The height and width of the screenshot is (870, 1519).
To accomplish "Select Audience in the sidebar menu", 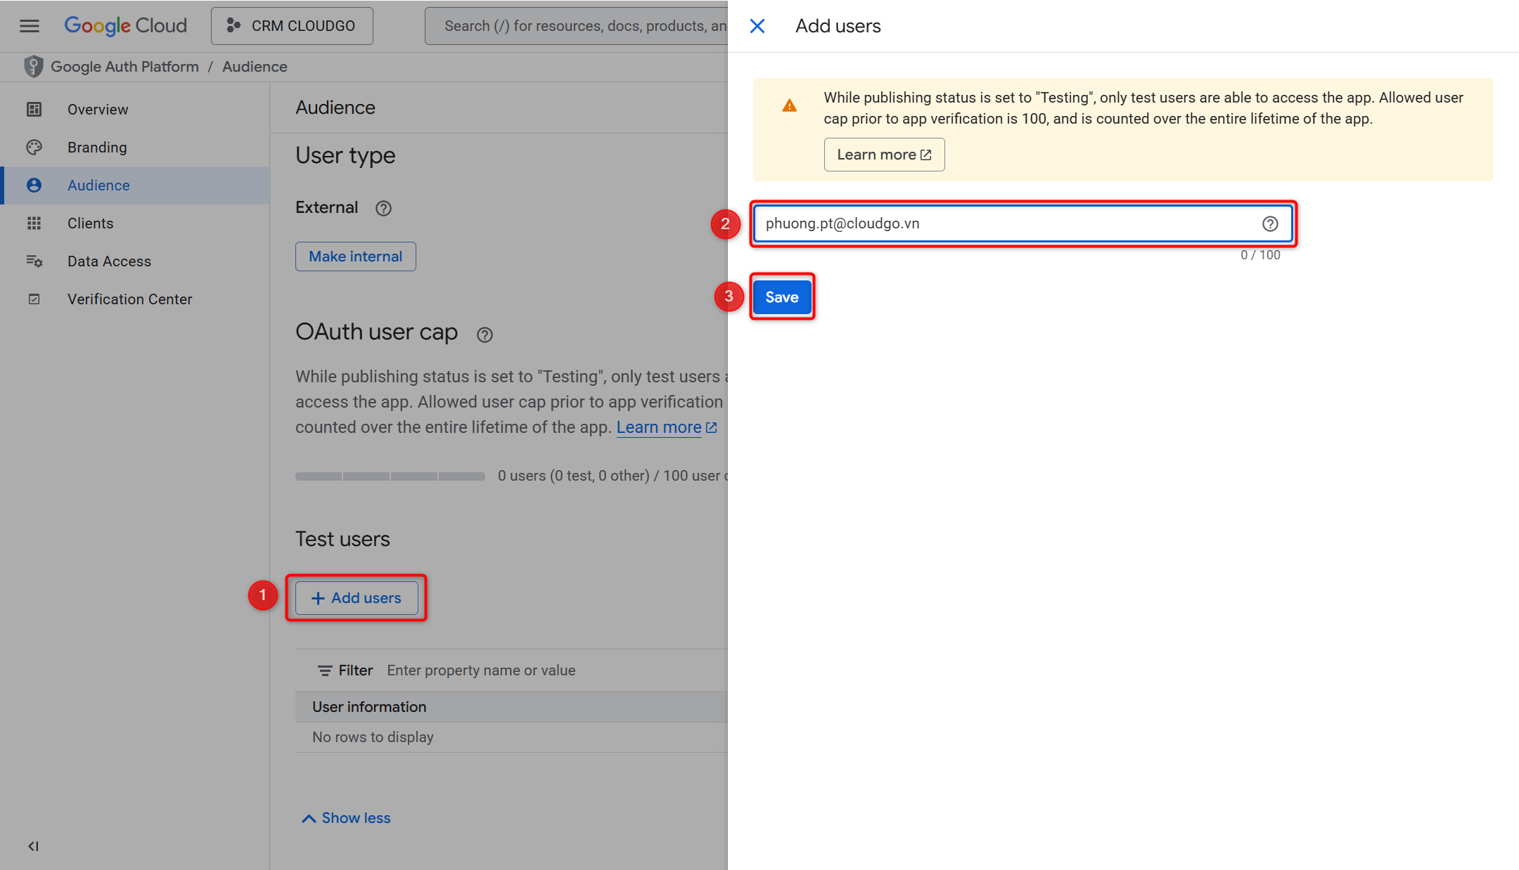I will (x=98, y=185).
